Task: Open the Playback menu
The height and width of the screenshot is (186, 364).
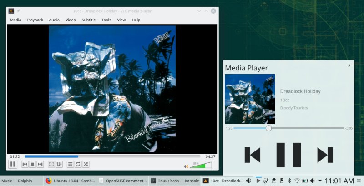Action: pos(35,20)
